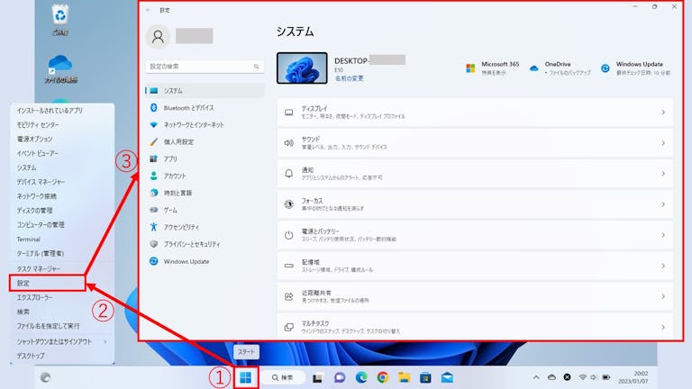Image resolution: width=692 pixels, height=389 pixels.
Task: Click the OneDrive cloud tray icon
Action: click(551, 377)
